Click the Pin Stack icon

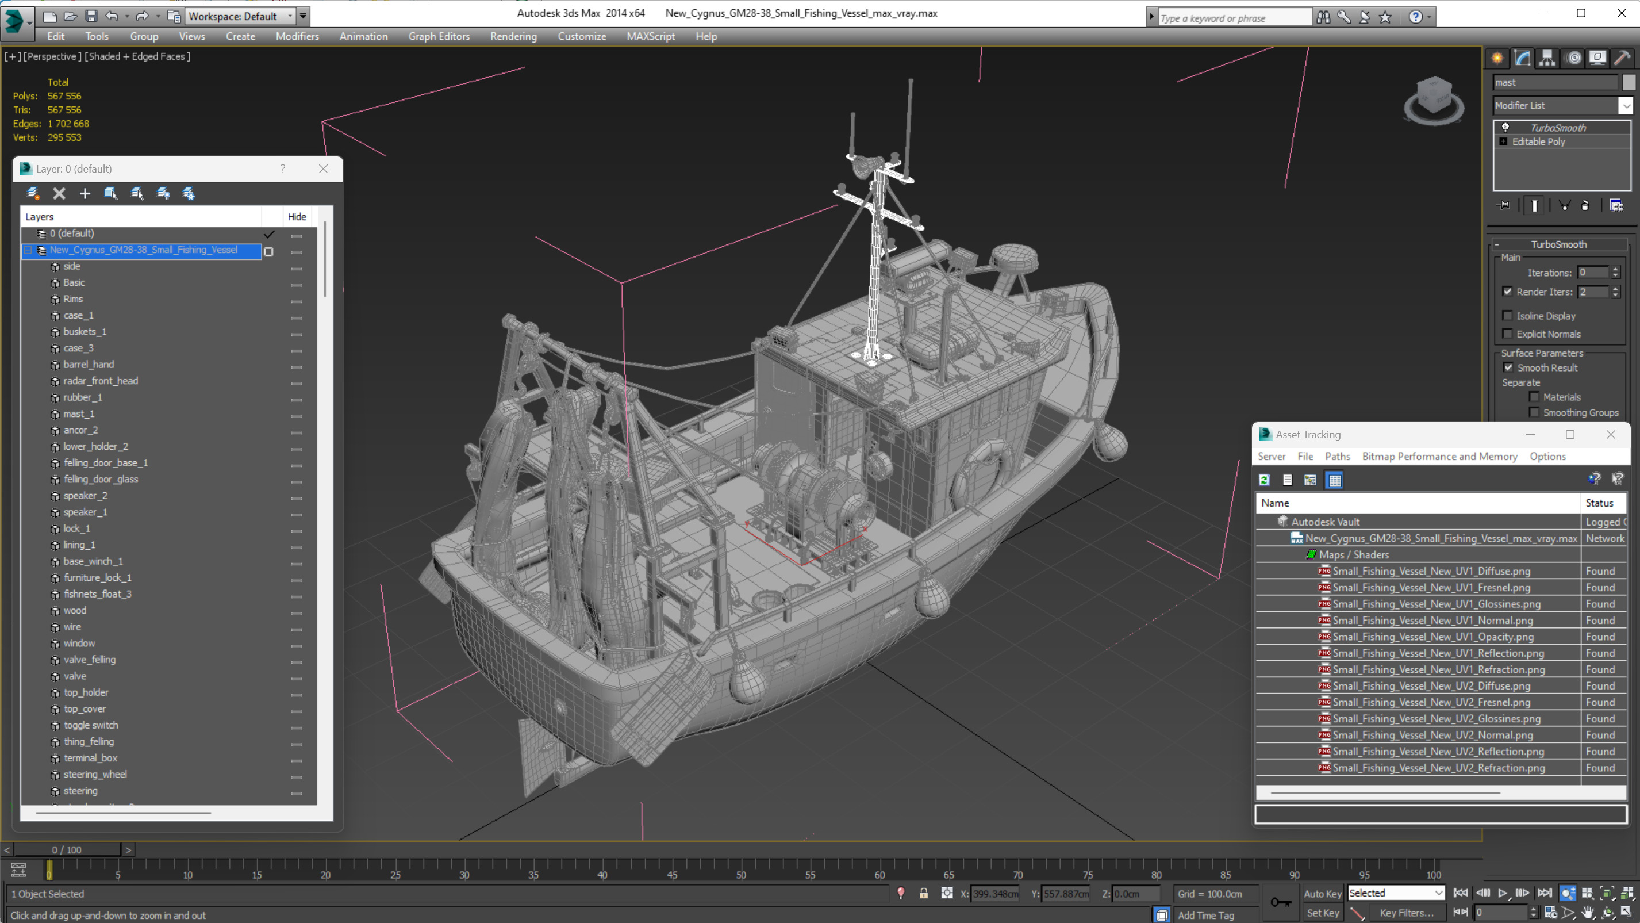pyautogui.click(x=1504, y=205)
